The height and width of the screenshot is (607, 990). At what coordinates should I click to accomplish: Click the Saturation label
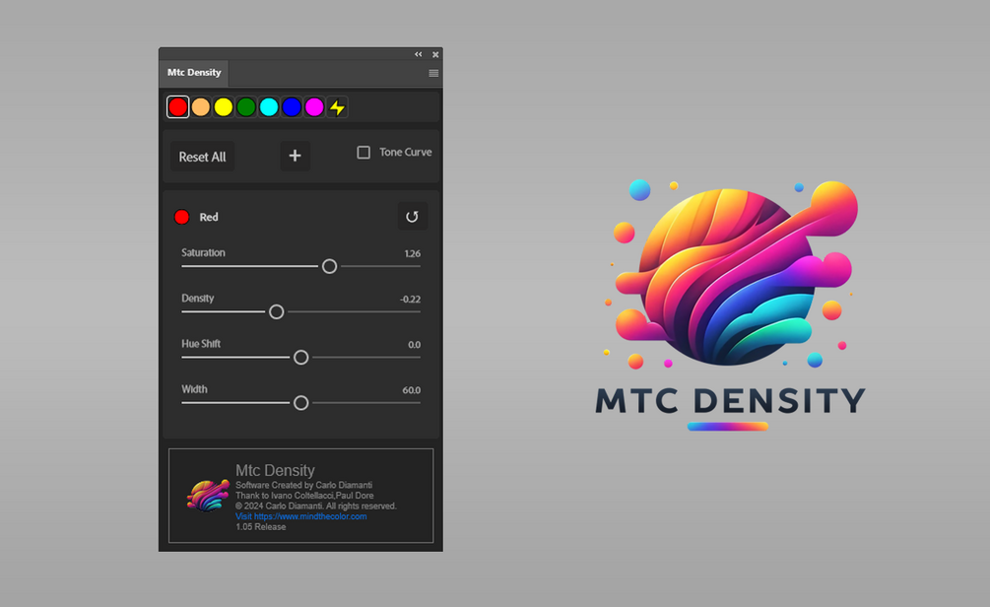pyautogui.click(x=203, y=252)
